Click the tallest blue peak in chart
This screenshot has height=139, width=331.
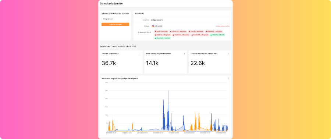pyautogui.click(x=168, y=91)
